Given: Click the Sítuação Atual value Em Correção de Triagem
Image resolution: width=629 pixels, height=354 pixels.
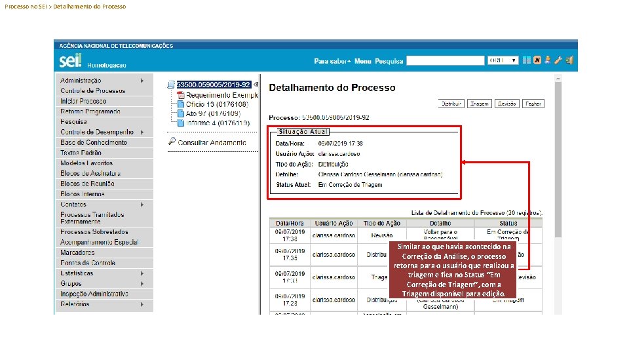Looking at the screenshot, I should [350, 185].
